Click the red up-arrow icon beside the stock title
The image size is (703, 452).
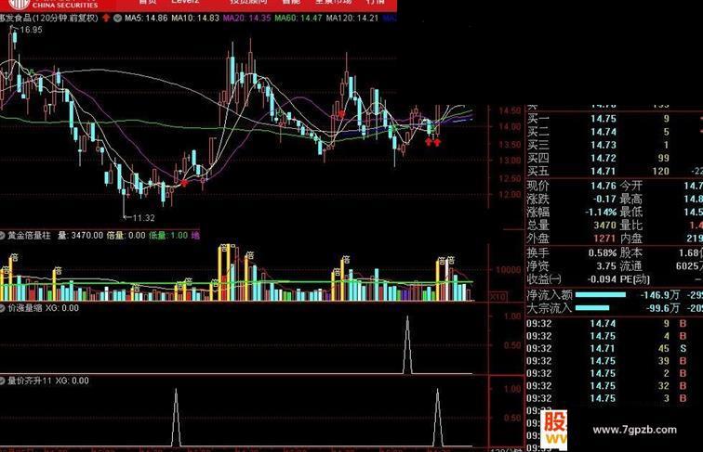[106, 18]
